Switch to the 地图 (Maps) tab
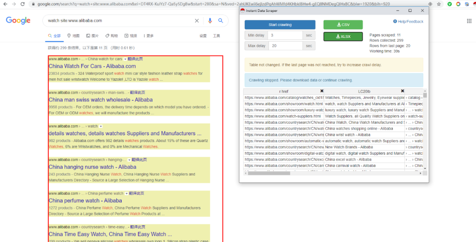The width and height of the screenshot is (476, 242). click(73, 36)
